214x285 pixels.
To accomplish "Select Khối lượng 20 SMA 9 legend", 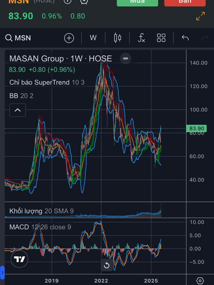I will click(x=41, y=211).
